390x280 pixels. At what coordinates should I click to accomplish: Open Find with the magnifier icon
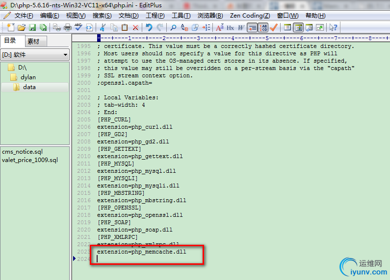[x=173, y=27]
